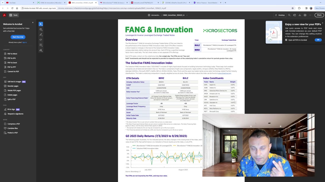Download the PDF file
Viewport: 325px width, 182px height.
[x=300, y=15]
